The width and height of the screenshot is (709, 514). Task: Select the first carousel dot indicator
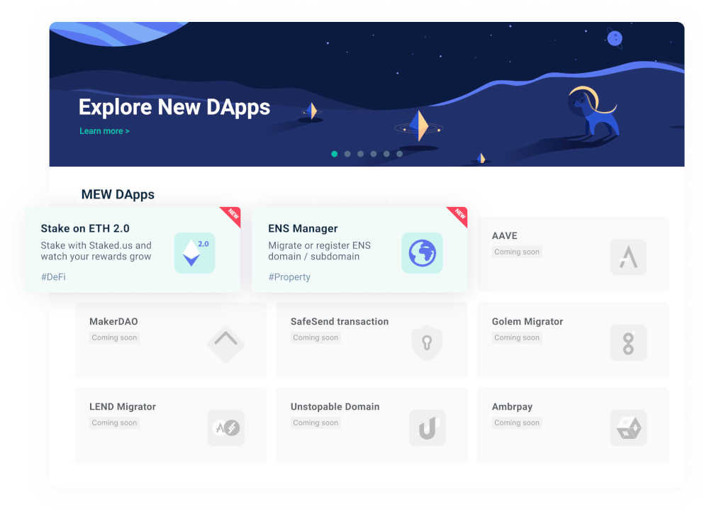tap(334, 154)
